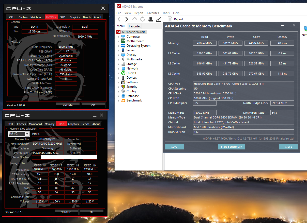This screenshot has width=307, height=223.
Task: Open the File menu in AIDA64
Action: pos(119,13)
